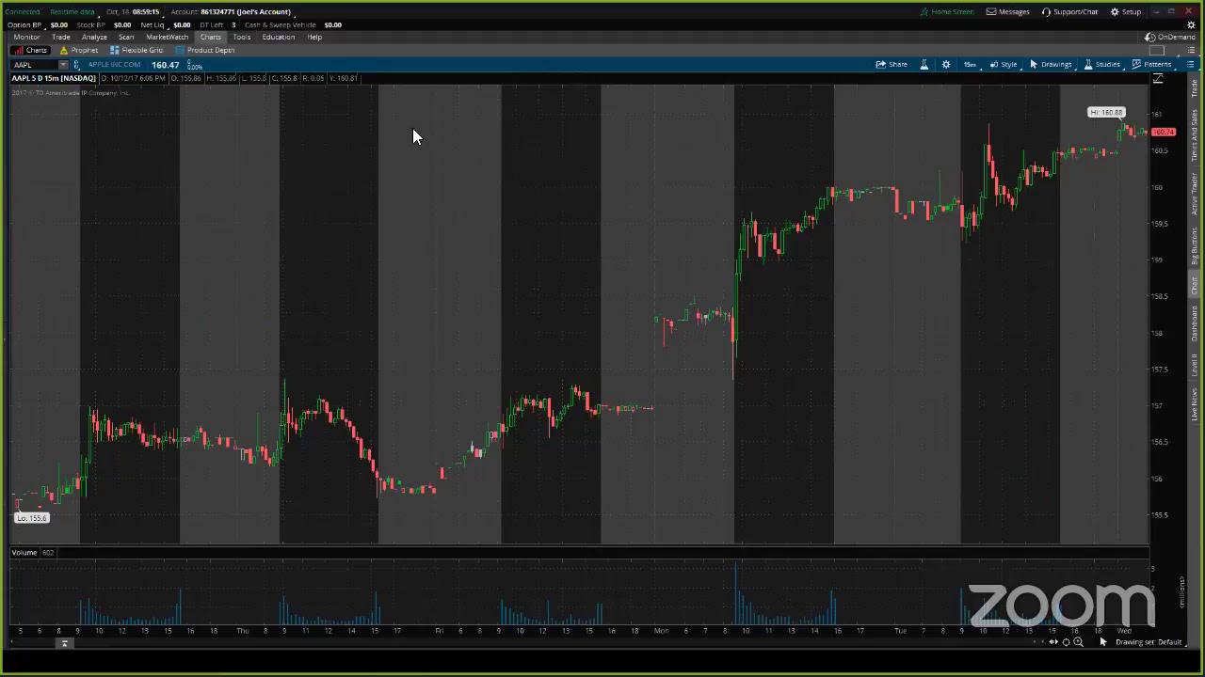Click the zoom magnifier icon at bottom
Image resolution: width=1205 pixels, height=677 pixels.
(x=1078, y=642)
